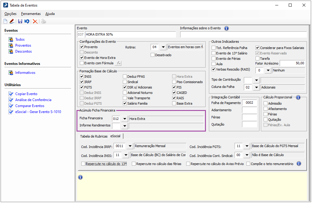Click the Edit pencil toolbar icon

click(12, 21)
